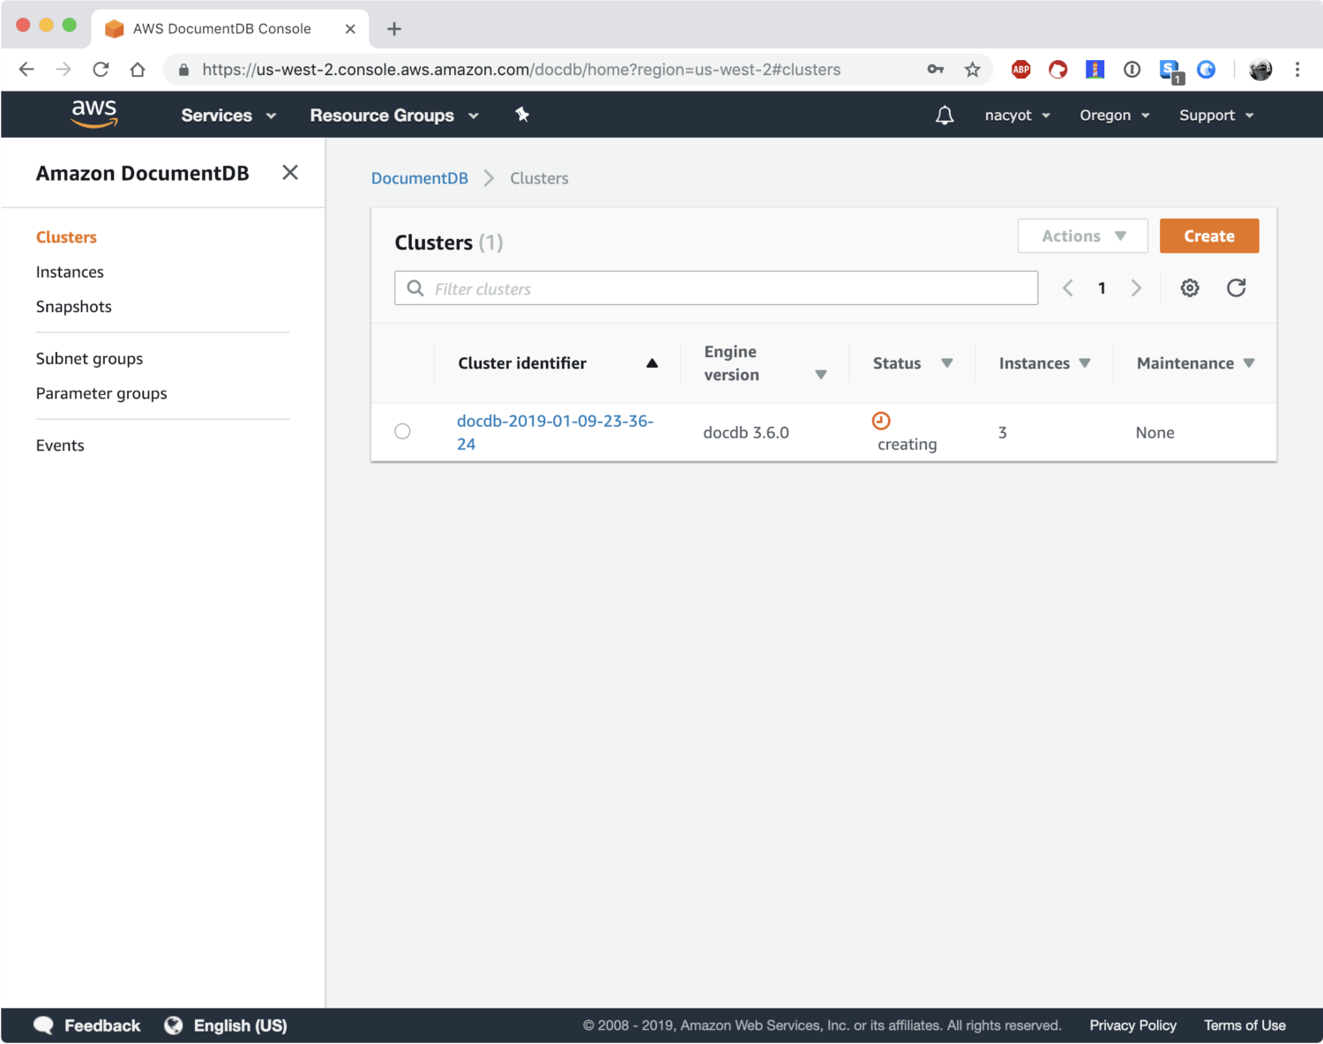Open the Support dropdown menu
Image resolution: width=1323 pixels, height=1044 pixels.
(x=1216, y=116)
